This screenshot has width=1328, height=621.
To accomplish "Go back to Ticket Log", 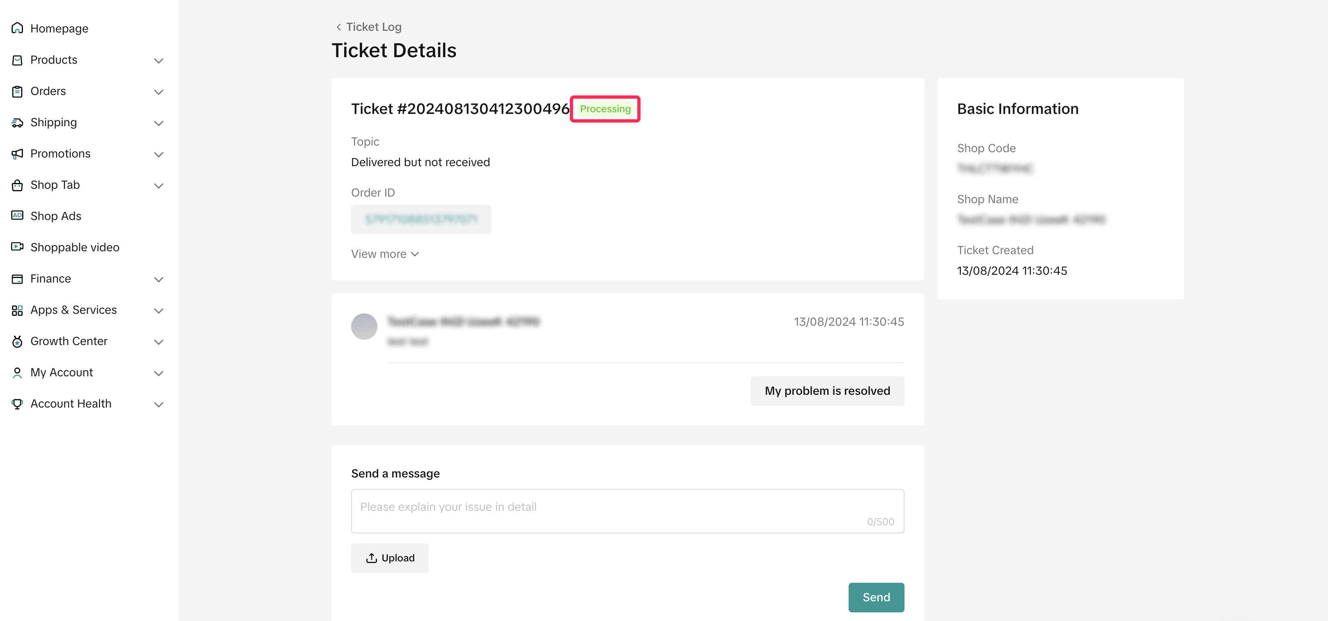I will click(x=369, y=27).
